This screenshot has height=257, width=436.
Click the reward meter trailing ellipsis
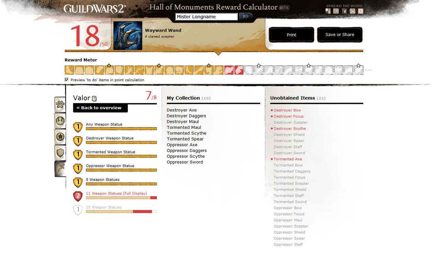368,70
